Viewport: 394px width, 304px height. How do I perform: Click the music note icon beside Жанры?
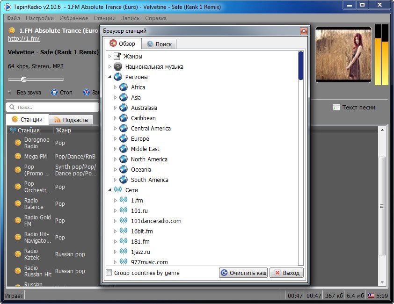pyautogui.click(x=117, y=56)
